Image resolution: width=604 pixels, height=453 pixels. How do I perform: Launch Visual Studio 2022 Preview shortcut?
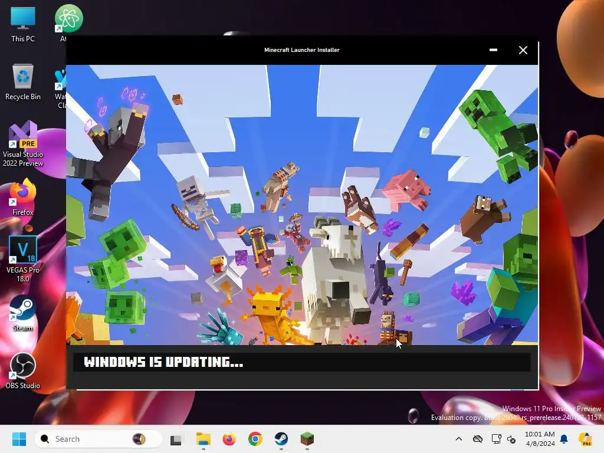point(23,144)
